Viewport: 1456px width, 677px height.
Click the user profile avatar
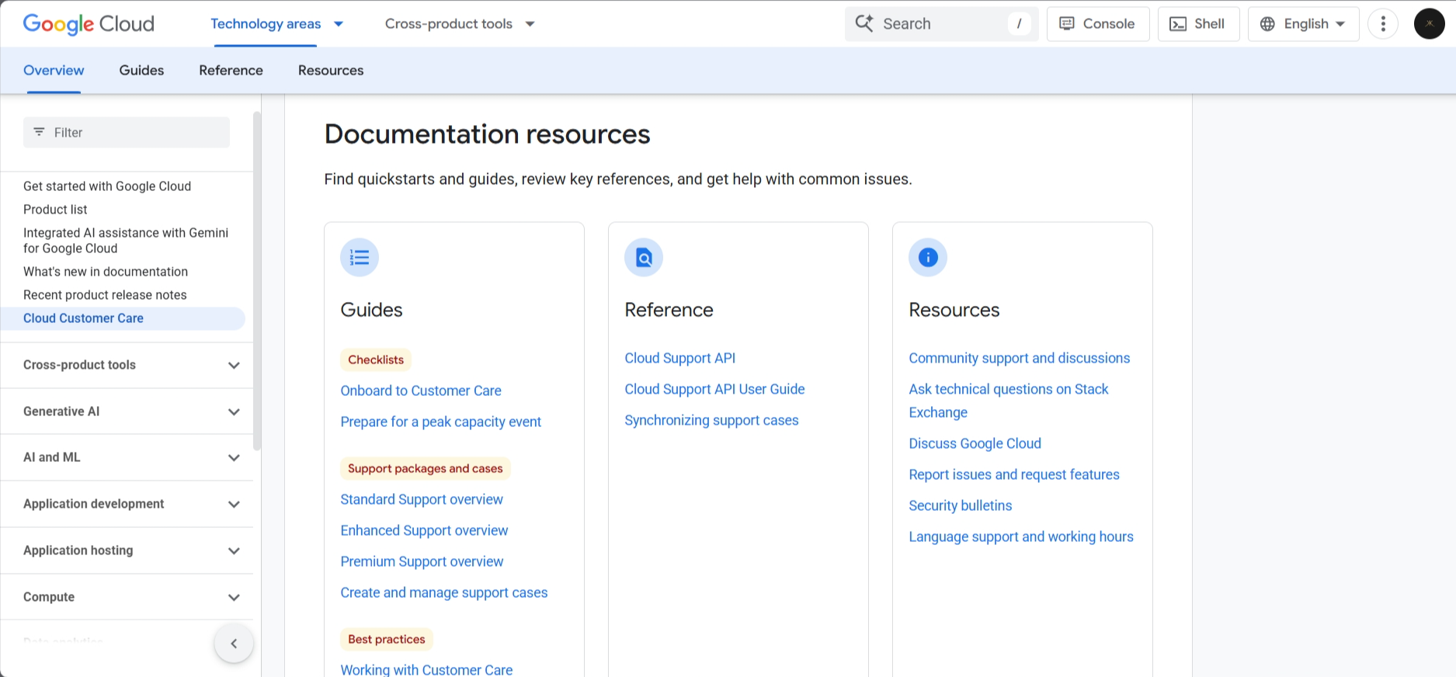[x=1428, y=24]
